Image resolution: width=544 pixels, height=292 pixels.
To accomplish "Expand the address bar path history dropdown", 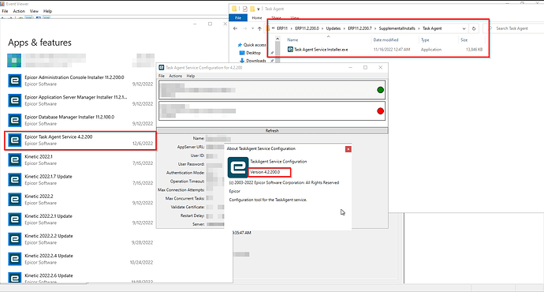I will [x=464, y=28].
